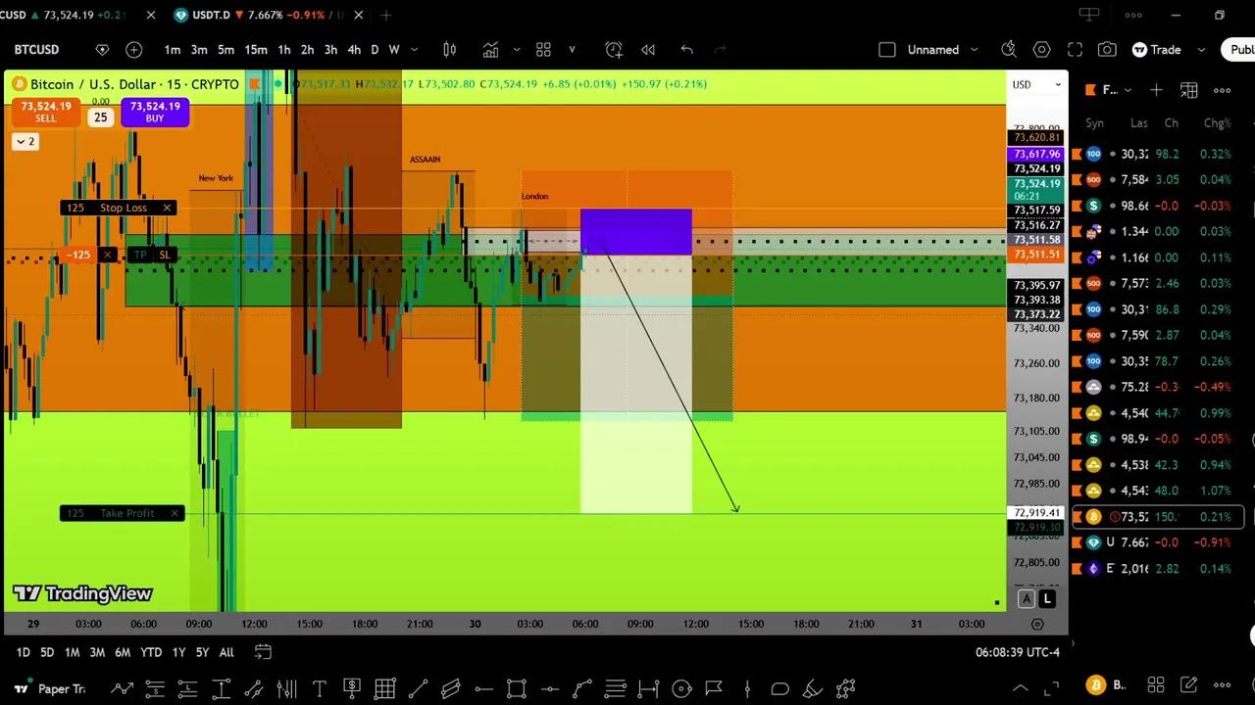Select the 15m timeframe
Screen dimensions: 1255x705
point(256,50)
